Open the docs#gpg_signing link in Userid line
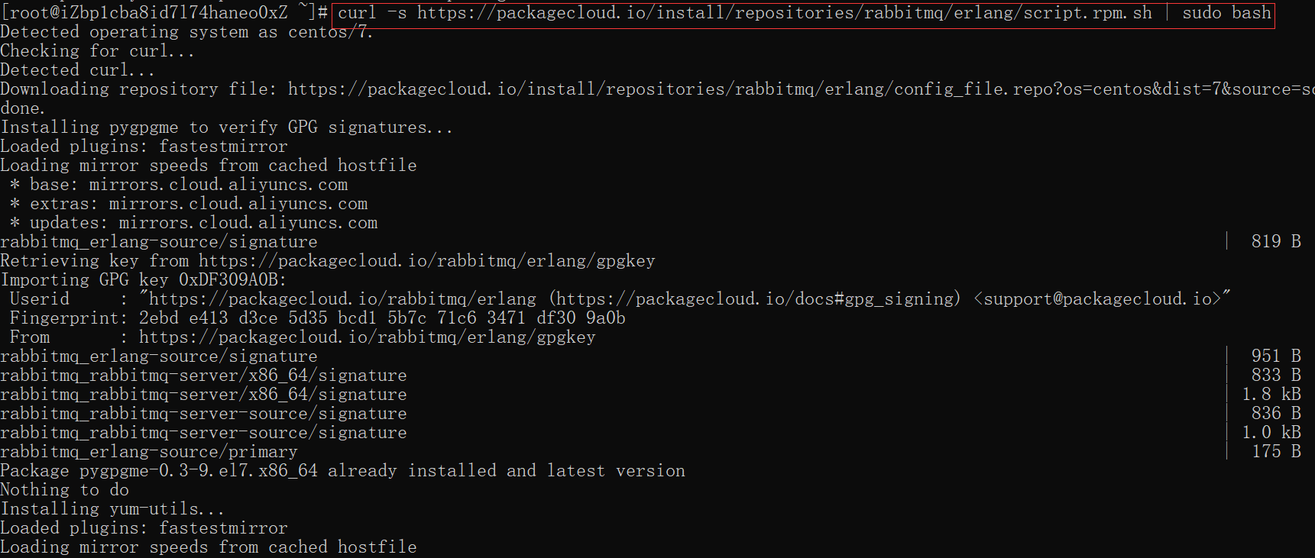Image resolution: width=1315 pixels, height=558 pixels. pos(754,299)
